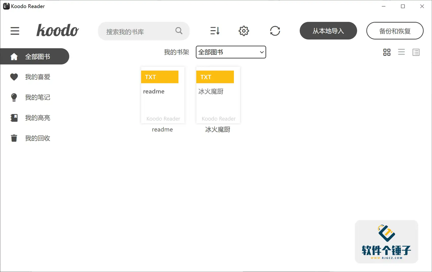Switch to list view
The width and height of the screenshot is (432, 272).
[401, 52]
